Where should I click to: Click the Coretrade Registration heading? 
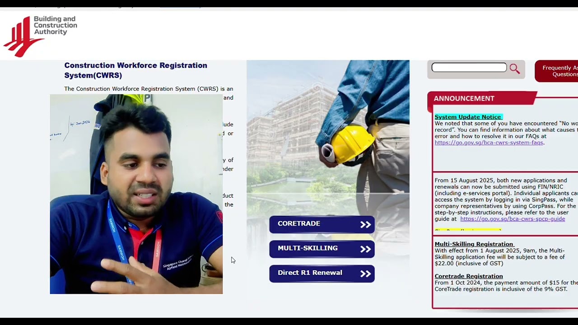tap(469, 276)
